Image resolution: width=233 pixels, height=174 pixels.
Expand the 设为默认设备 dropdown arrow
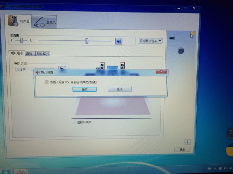160,41
